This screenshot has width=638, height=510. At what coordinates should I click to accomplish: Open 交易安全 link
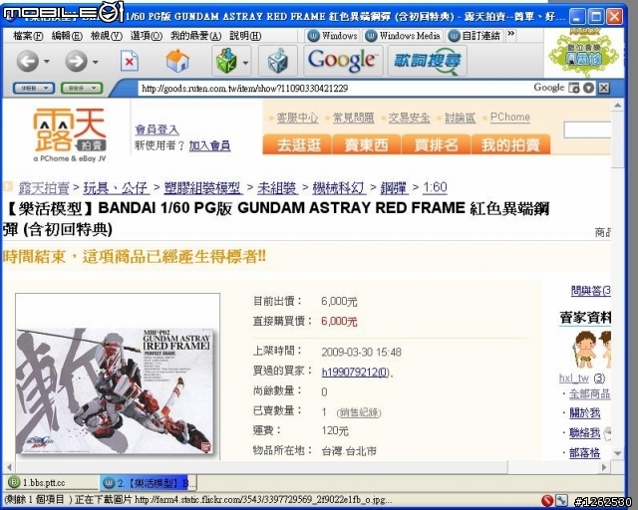tap(409, 118)
